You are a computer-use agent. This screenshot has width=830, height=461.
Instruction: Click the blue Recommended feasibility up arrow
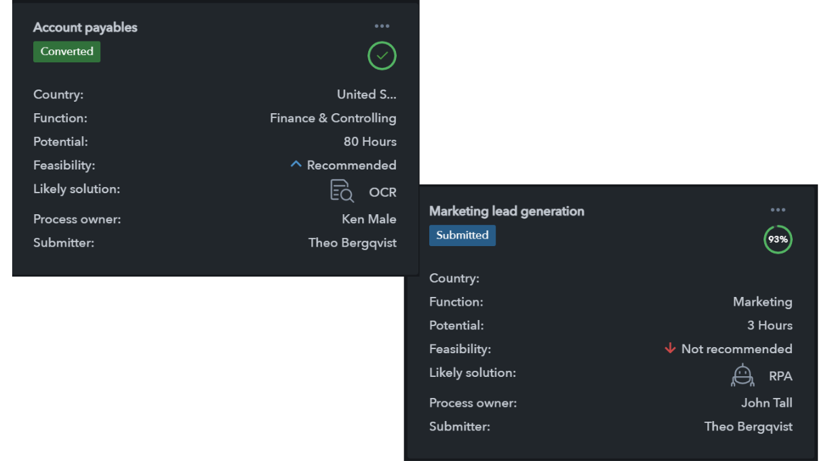(296, 164)
